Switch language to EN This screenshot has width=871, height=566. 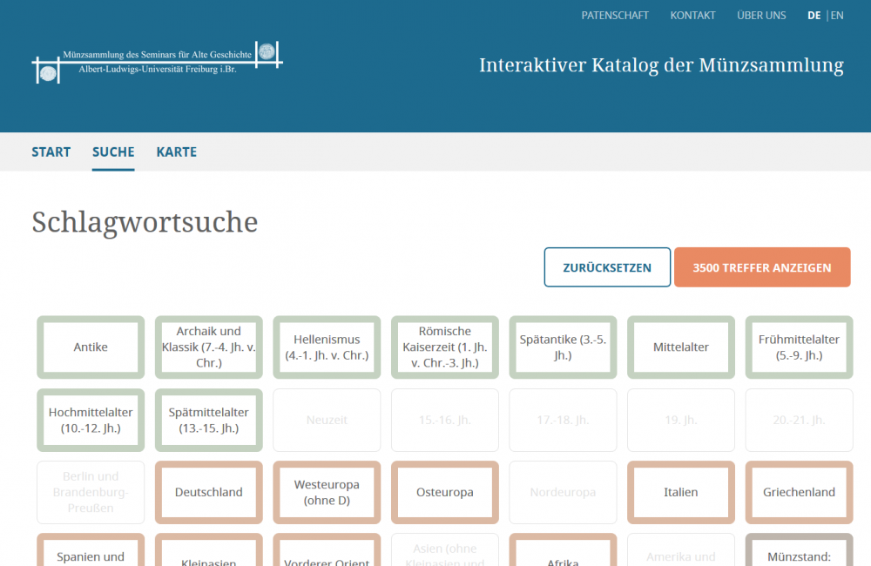click(x=837, y=15)
